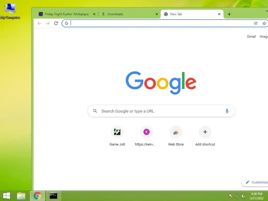Open the Windows Start menu
The height and width of the screenshot is (201, 268).
(7, 196)
